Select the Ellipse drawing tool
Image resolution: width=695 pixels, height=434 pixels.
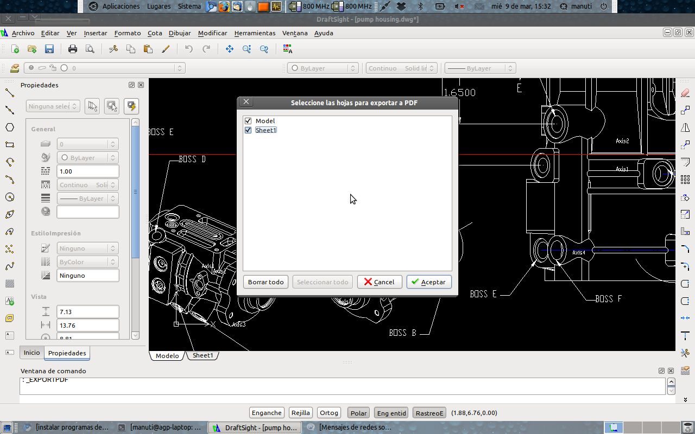9,214
